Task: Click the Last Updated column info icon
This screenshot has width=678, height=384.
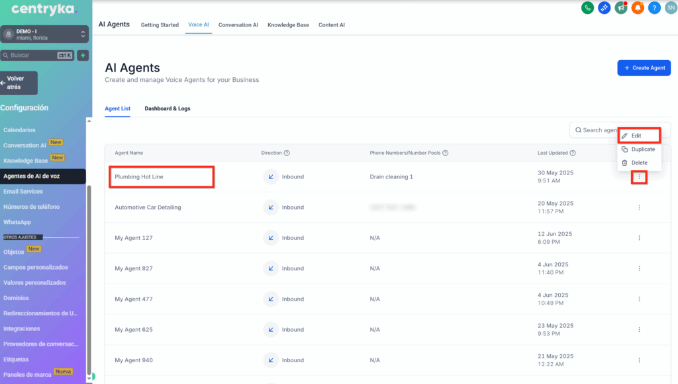Action: (x=573, y=153)
